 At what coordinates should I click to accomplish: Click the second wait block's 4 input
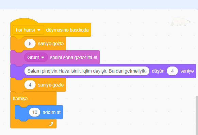tap(30, 85)
